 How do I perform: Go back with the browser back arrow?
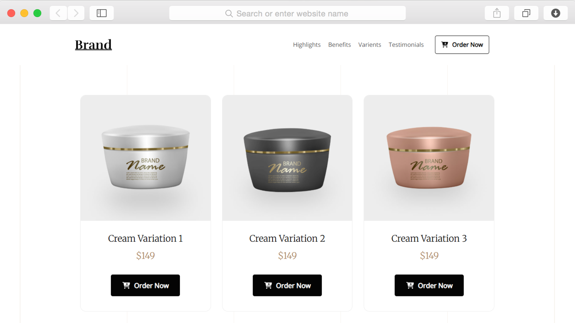tap(58, 13)
